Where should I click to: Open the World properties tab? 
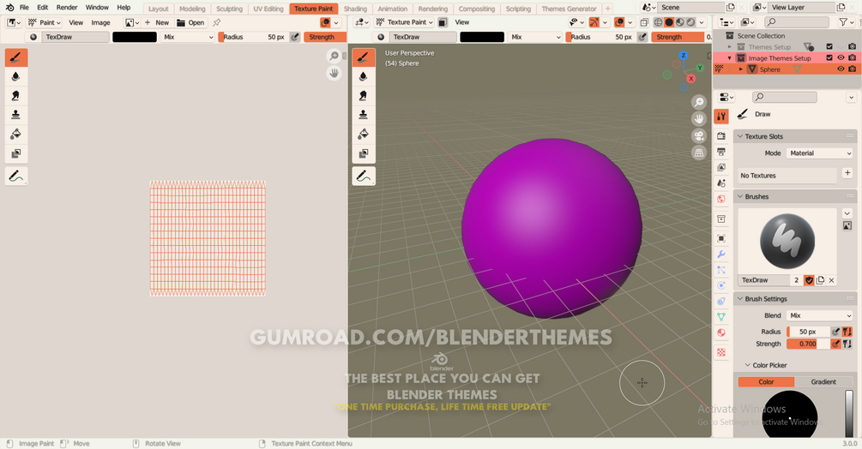[x=721, y=199]
